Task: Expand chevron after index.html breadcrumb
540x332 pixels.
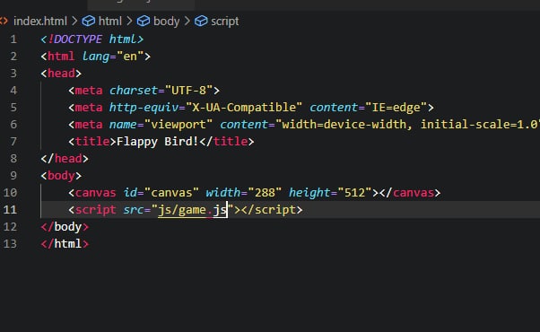Action: click(x=74, y=22)
